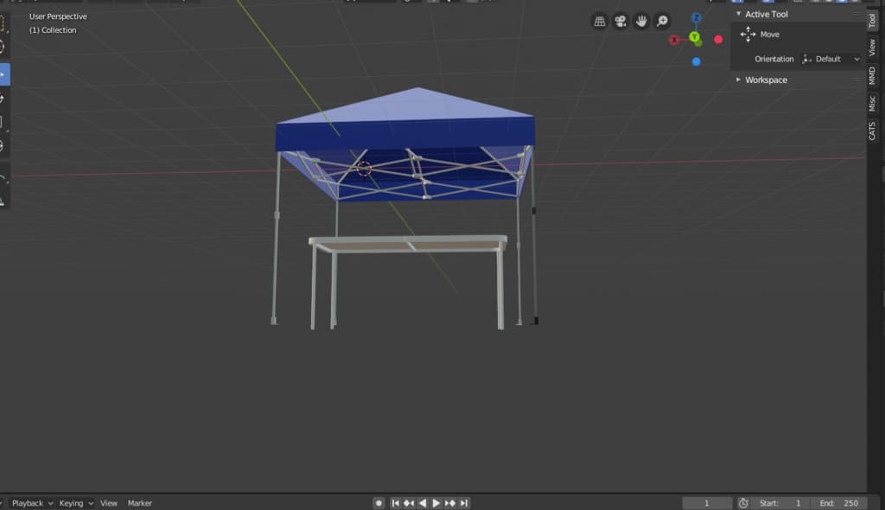Click the Z axis on navigation gizmo
Screen dimensions: 885x510
(x=696, y=18)
